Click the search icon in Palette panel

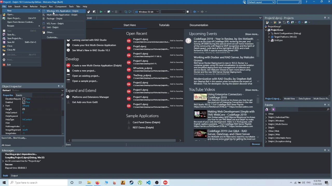click(328, 110)
